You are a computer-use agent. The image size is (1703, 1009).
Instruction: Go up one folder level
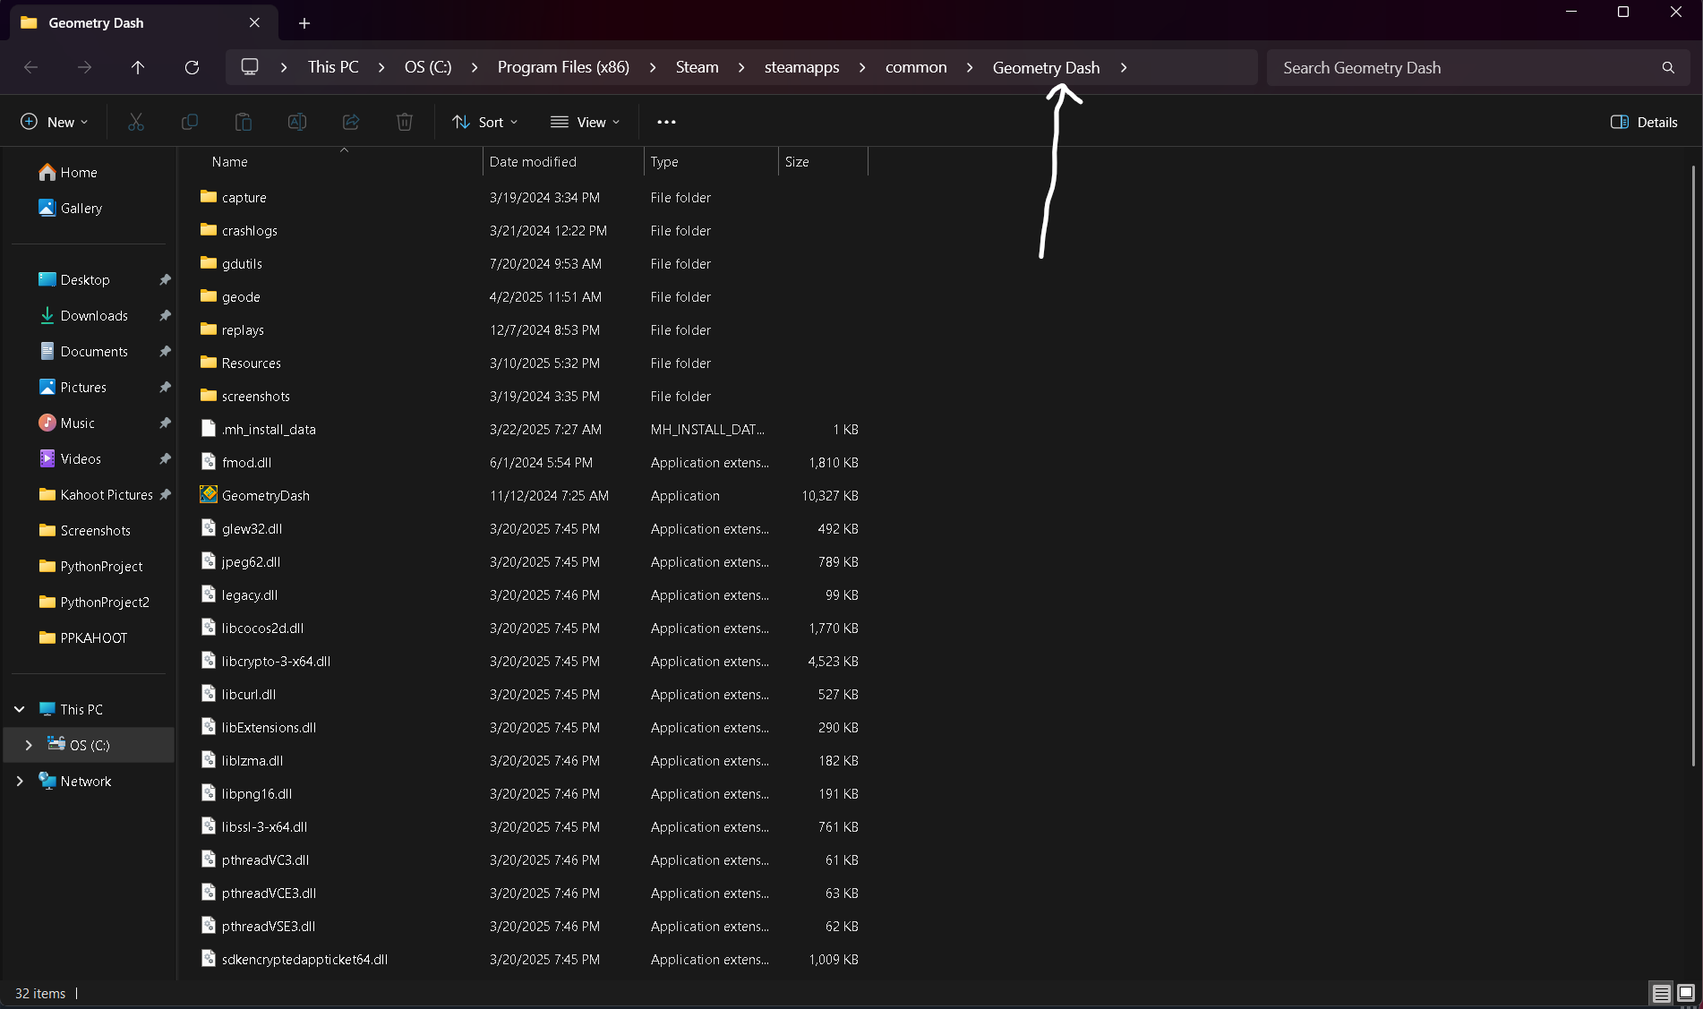(138, 67)
